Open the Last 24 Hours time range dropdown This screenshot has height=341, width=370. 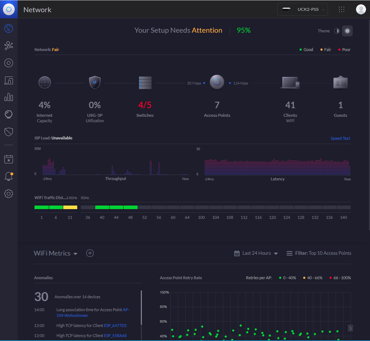pyautogui.click(x=256, y=253)
